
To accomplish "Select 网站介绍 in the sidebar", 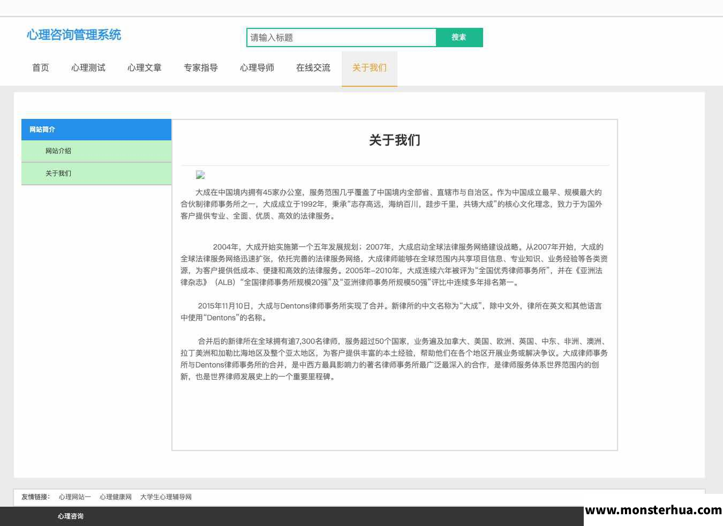I will point(96,151).
